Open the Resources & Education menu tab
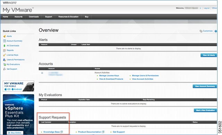Image resolution: width=222 pixels, height=135 pixels. [x=68, y=17]
